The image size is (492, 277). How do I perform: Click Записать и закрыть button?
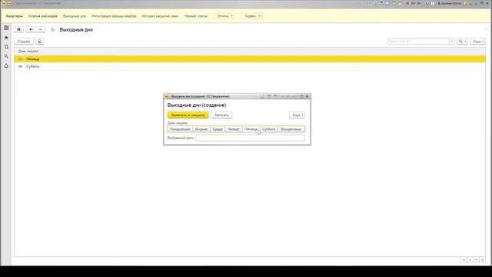tap(188, 115)
